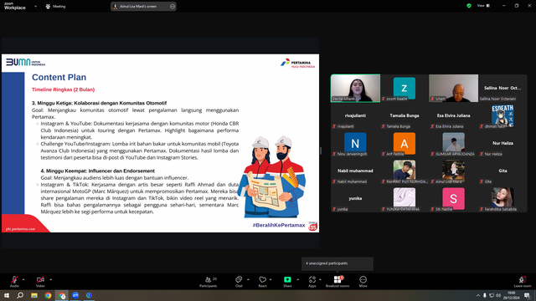Click the Content Plan slide title
536x301 pixels.
(59, 78)
